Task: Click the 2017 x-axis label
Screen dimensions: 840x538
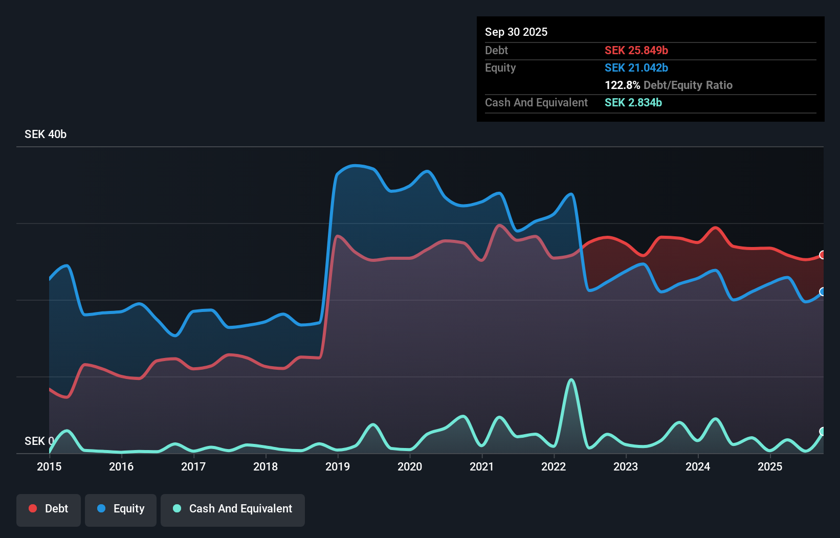Action: click(x=193, y=466)
